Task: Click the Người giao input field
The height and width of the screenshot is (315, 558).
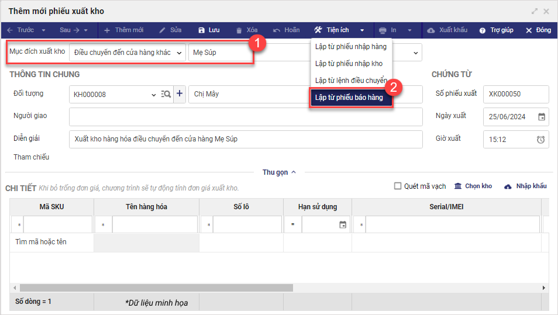Action: tap(246, 117)
